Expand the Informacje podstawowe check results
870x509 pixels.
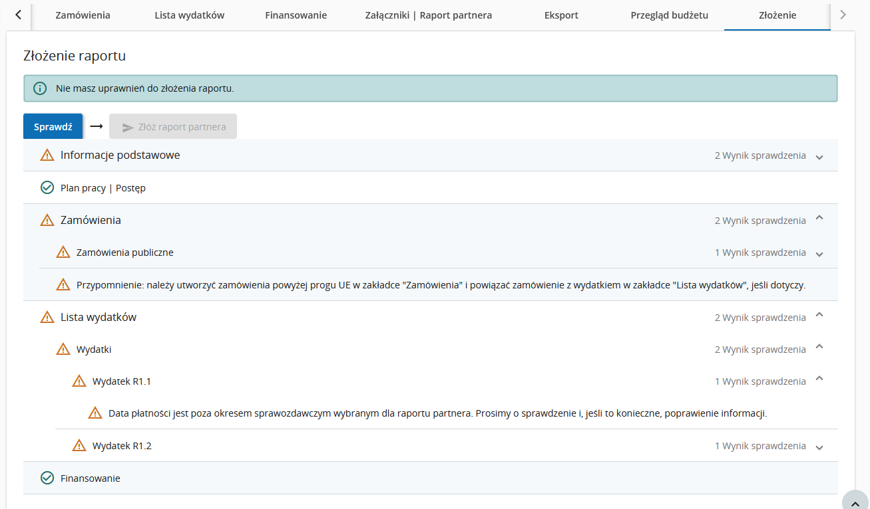[819, 157]
